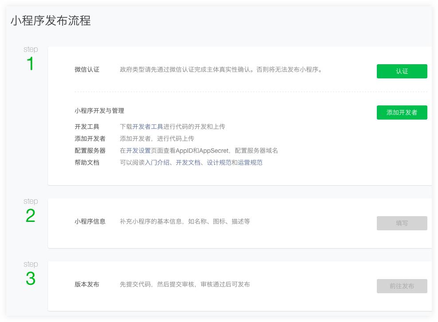
Task: Click the green 认证 (Verify) button
Action: point(402,71)
